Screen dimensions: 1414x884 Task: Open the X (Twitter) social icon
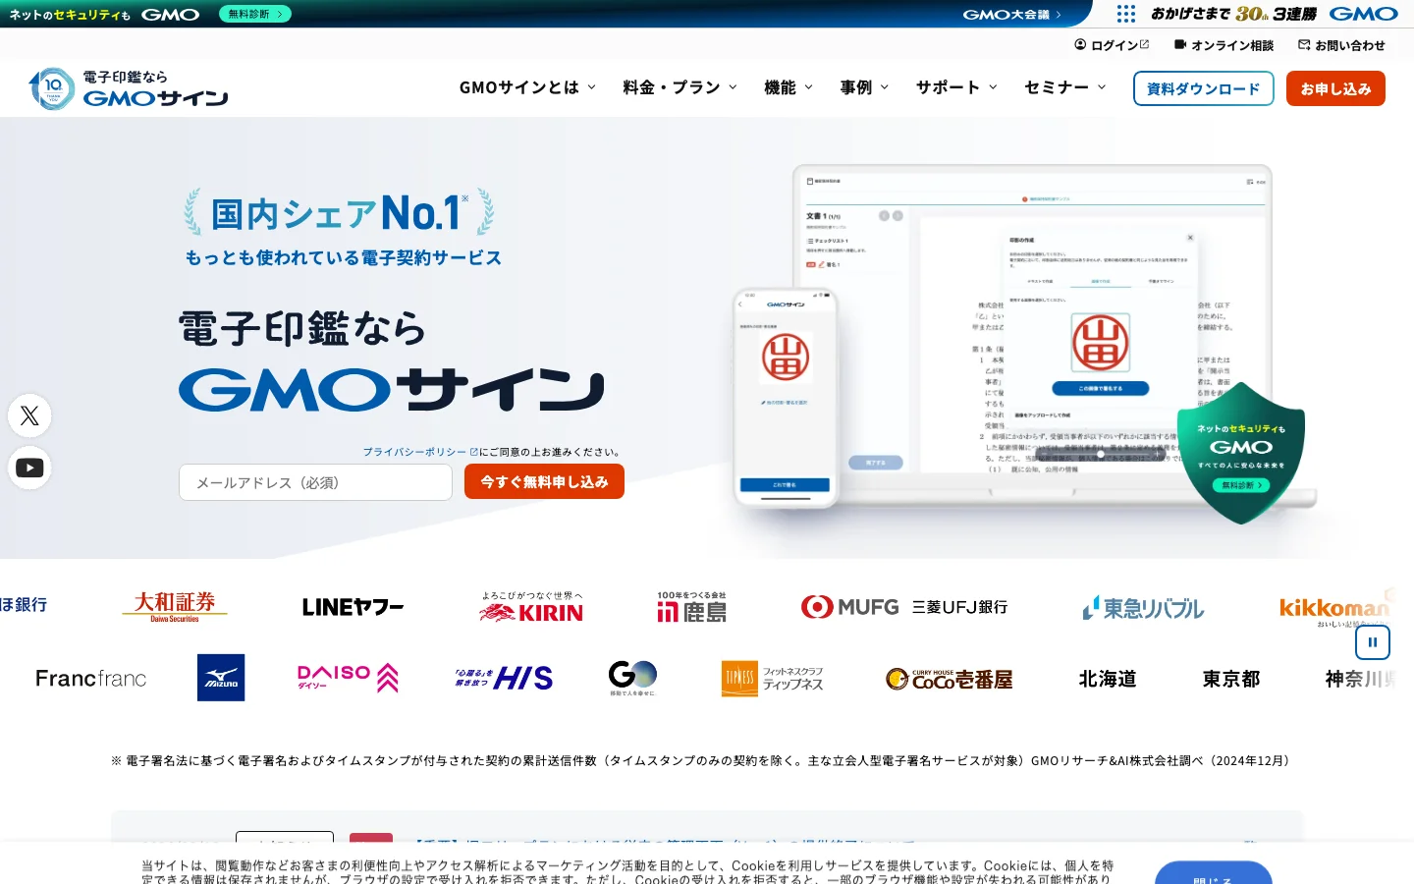point(29,415)
